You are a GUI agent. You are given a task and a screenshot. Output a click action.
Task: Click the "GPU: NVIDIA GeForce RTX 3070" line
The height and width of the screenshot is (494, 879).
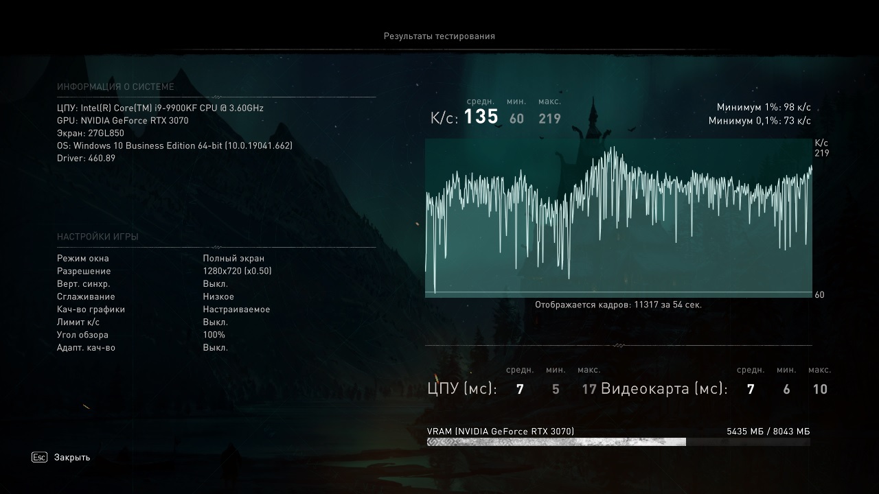click(x=123, y=121)
